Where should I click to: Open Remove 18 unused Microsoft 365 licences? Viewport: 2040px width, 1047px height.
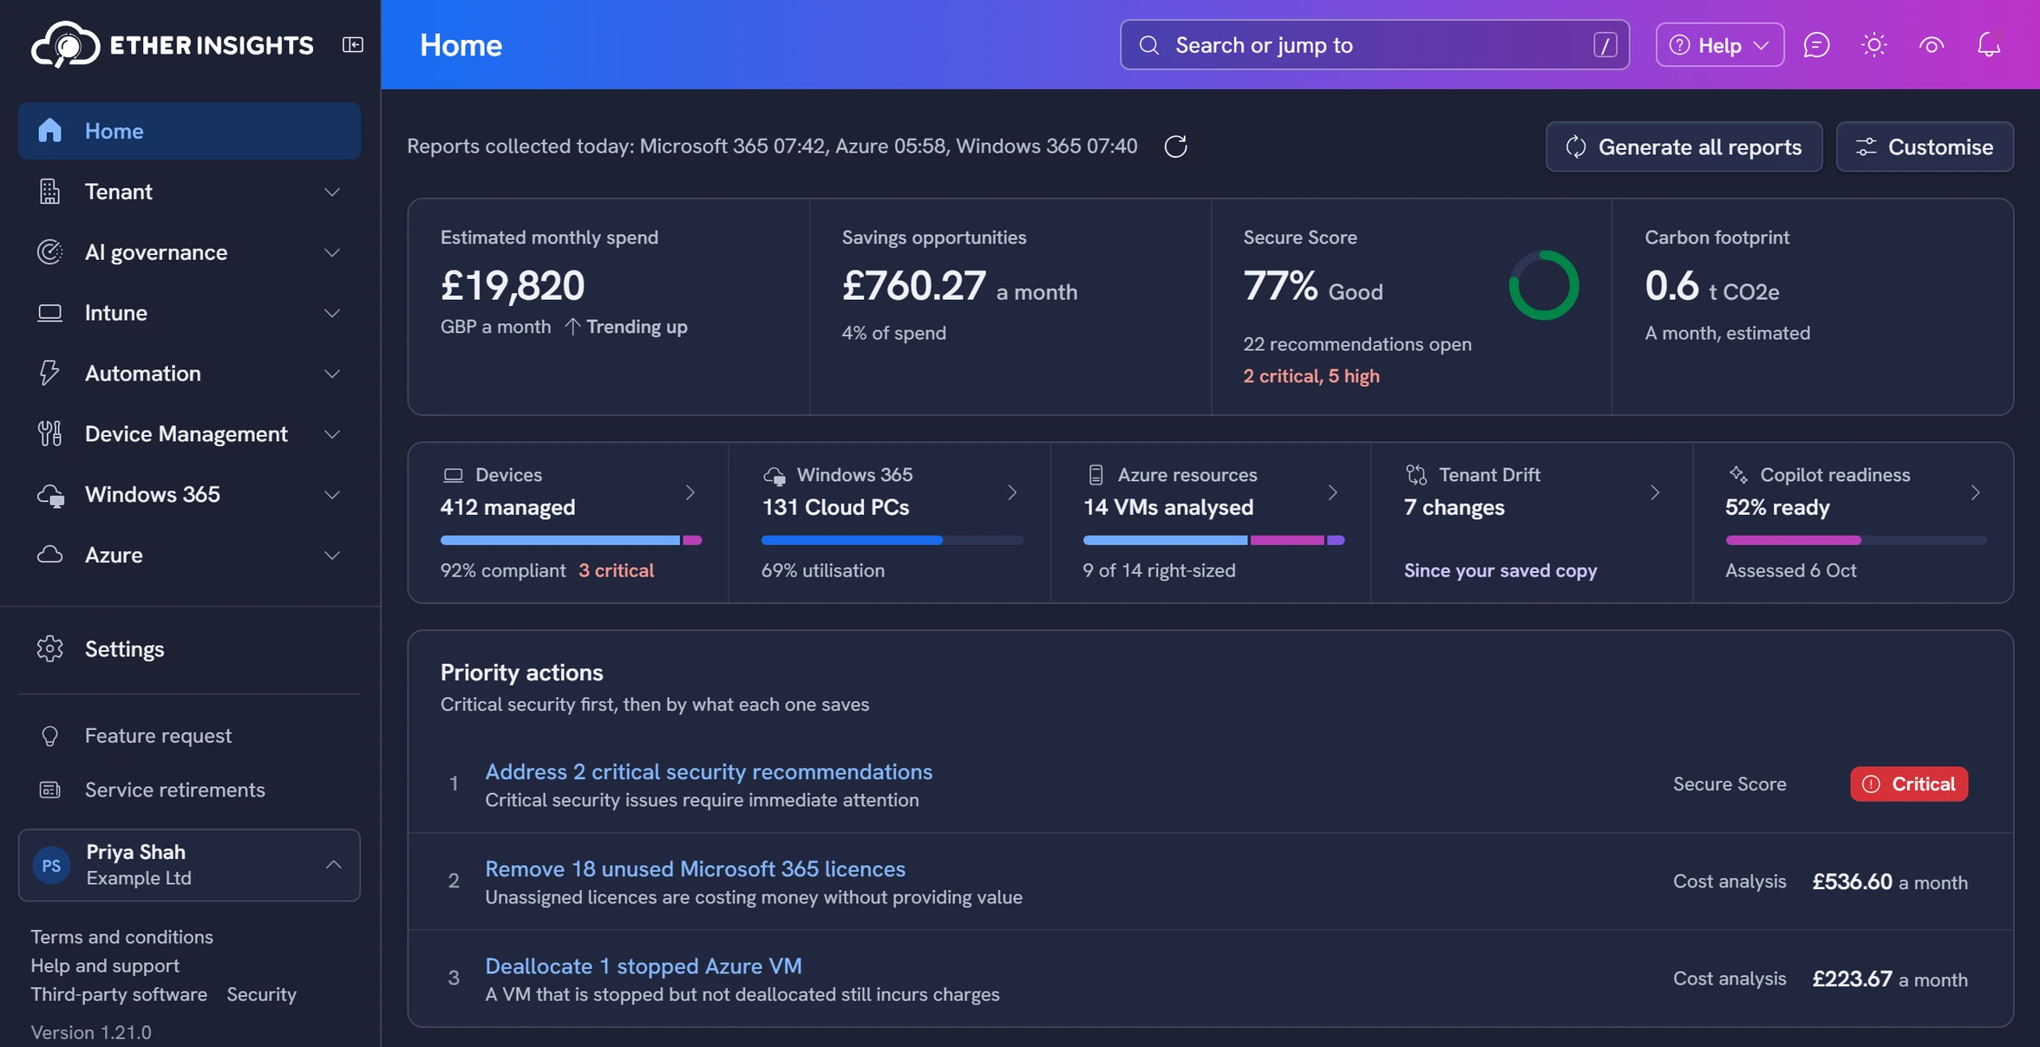[x=695, y=868]
